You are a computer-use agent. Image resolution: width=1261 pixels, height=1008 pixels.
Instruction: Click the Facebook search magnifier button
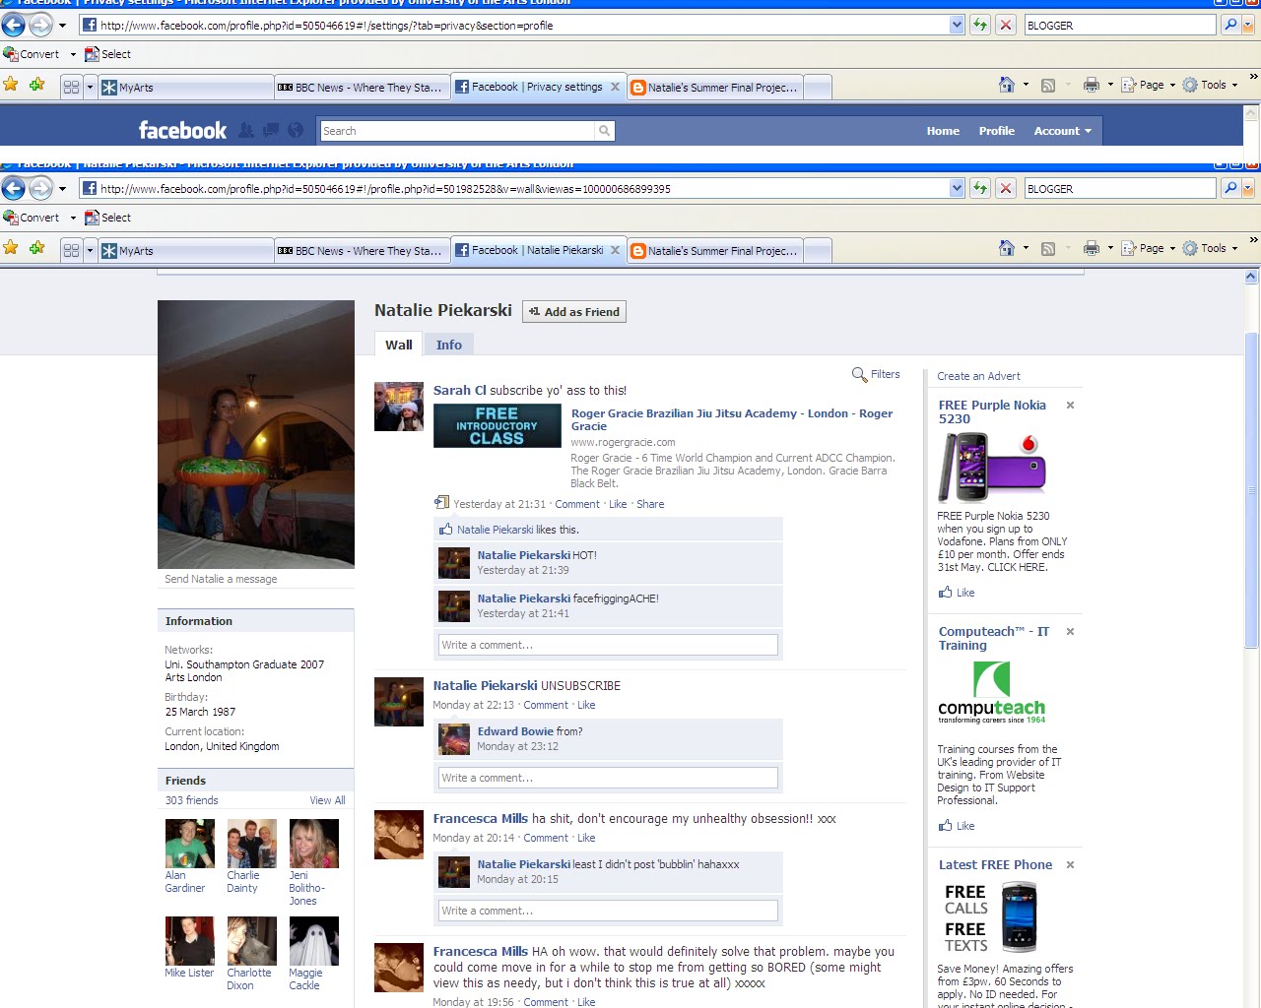pos(604,131)
